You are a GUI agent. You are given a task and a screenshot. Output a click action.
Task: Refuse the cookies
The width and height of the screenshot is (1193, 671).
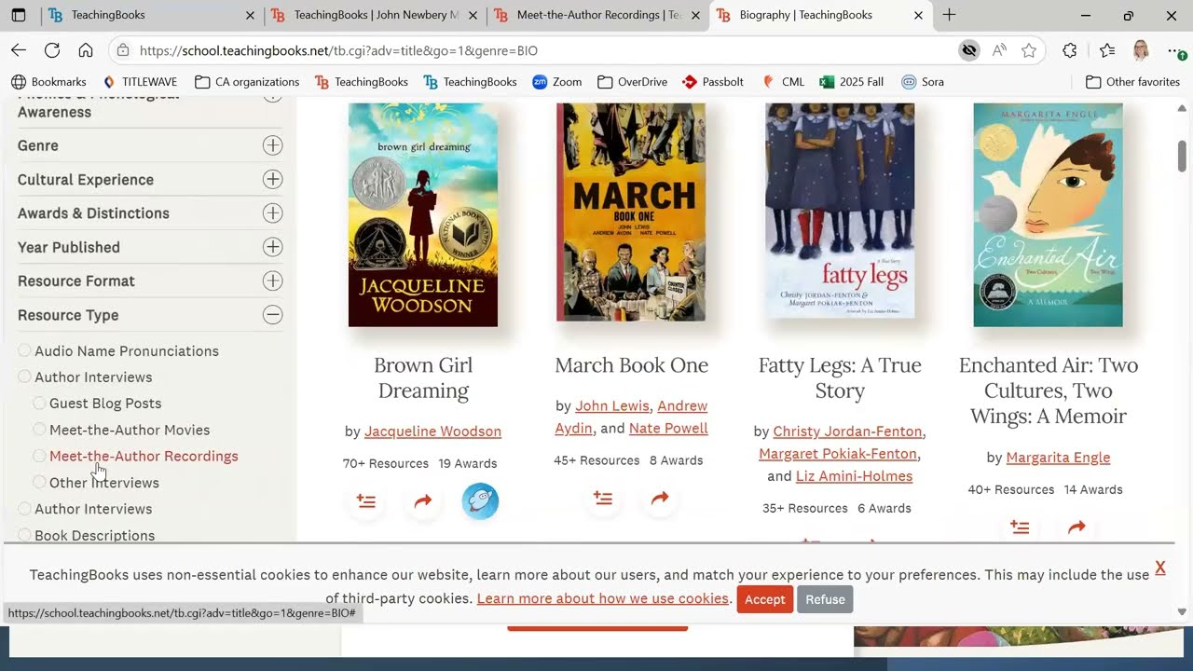pos(825,599)
